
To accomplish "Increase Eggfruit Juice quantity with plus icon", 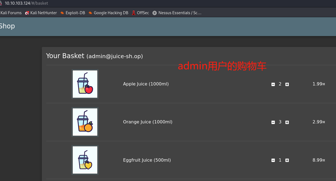I will click(287, 160).
